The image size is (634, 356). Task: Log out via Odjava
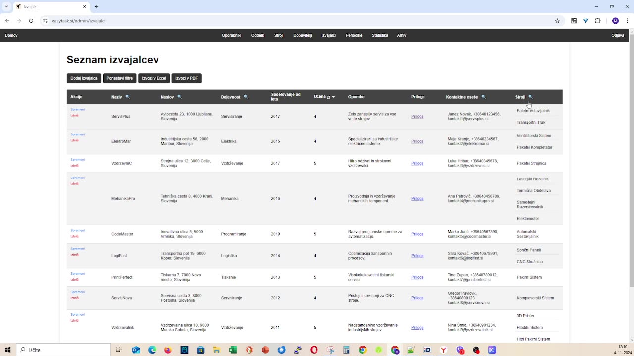coord(618,35)
